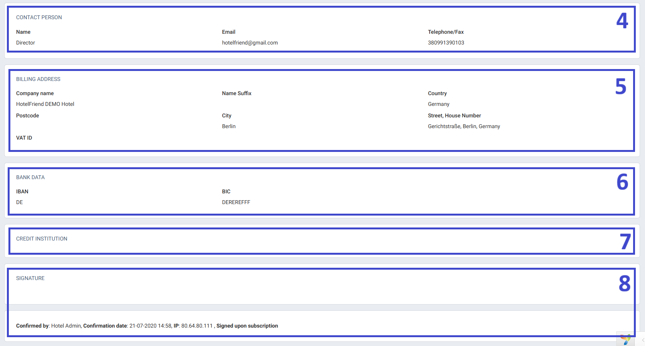Select the confirmation date '21-07-2020 14:58'

click(150, 326)
